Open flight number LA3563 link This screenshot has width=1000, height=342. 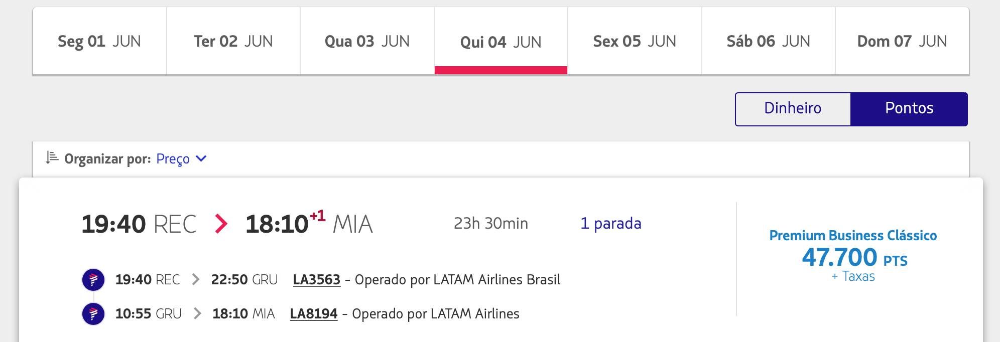pos(316,280)
